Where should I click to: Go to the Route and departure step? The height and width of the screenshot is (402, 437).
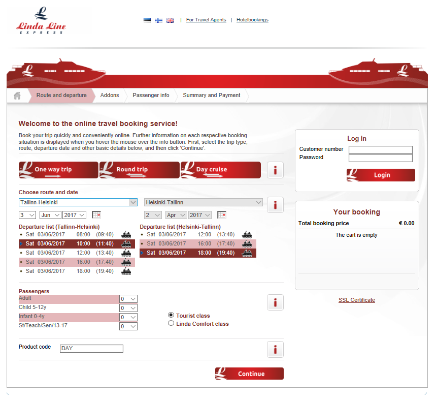(61, 96)
